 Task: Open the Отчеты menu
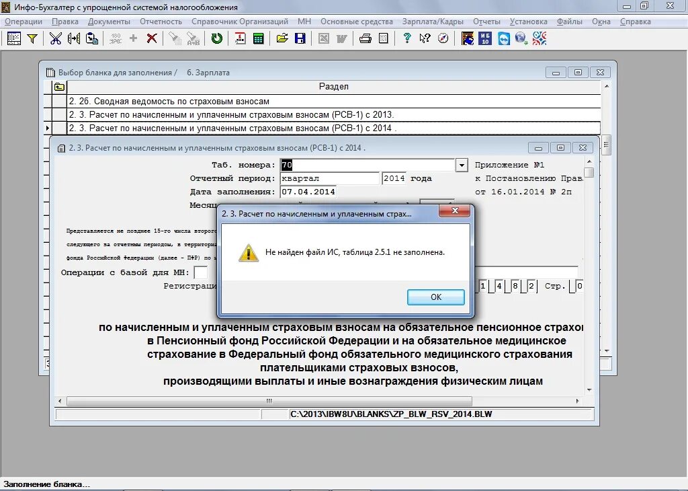486,22
